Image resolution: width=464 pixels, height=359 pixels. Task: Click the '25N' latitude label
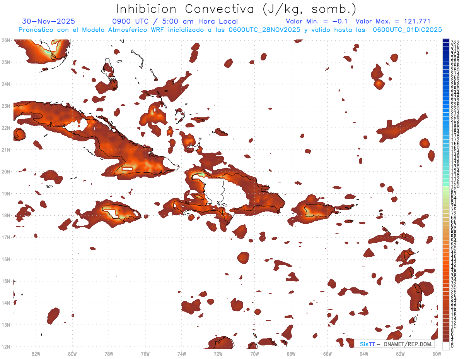tap(5, 62)
